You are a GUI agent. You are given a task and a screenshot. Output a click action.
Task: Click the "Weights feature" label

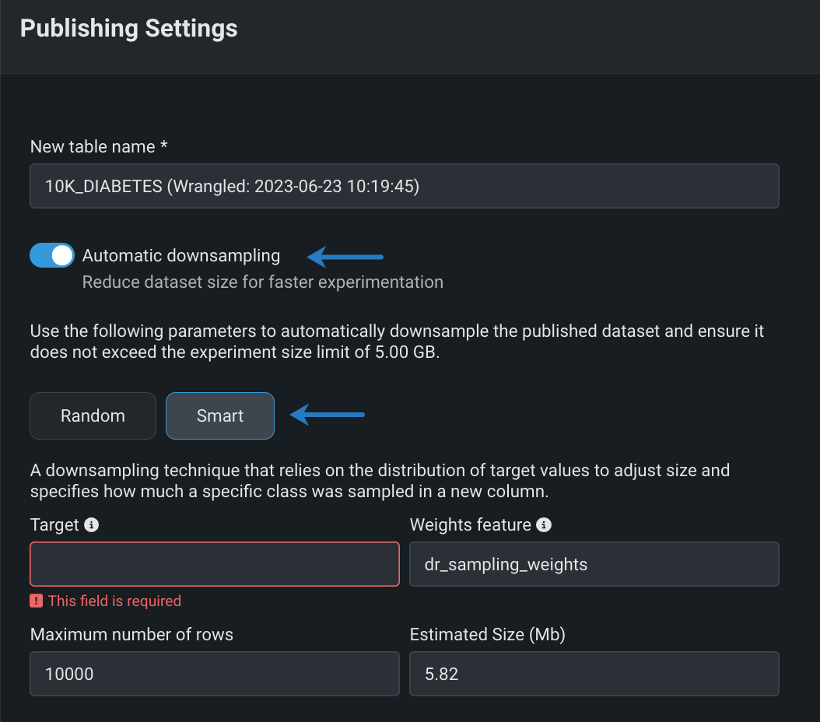pyautogui.click(x=470, y=525)
